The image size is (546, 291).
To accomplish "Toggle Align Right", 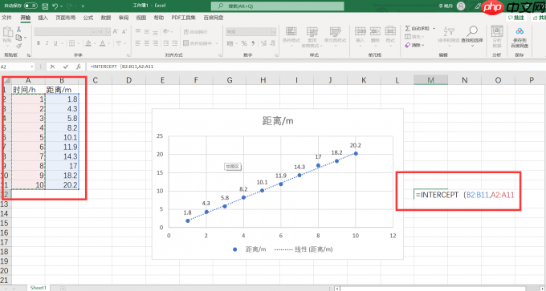I will pos(155,43).
